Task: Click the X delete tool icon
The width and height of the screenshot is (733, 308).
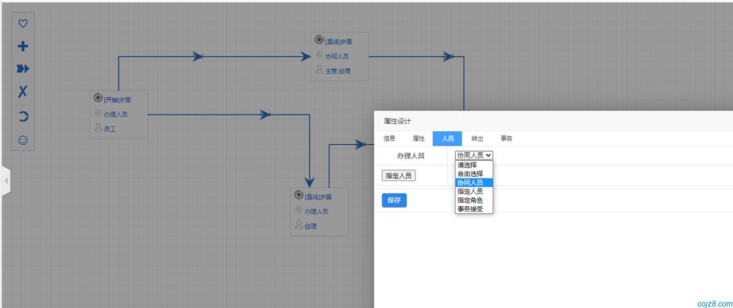Action: point(22,91)
